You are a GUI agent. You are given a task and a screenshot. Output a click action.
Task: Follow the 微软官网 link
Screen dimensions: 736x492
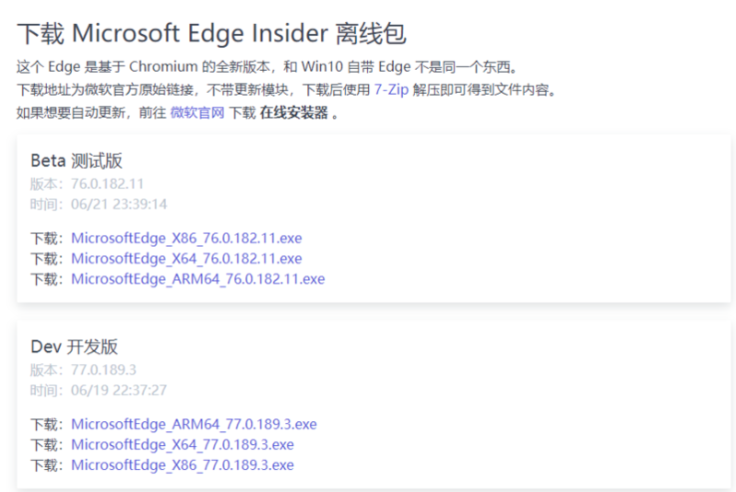(x=197, y=113)
